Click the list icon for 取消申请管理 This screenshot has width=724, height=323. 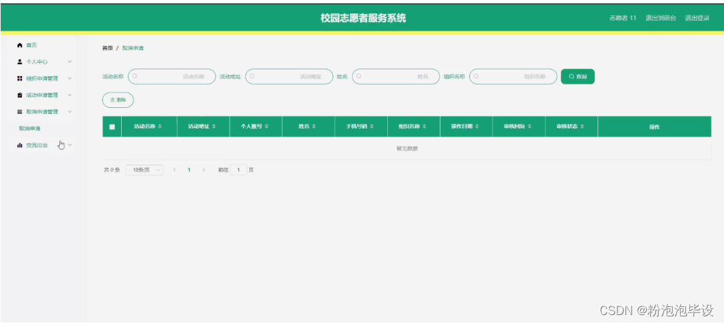(x=19, y=112)
